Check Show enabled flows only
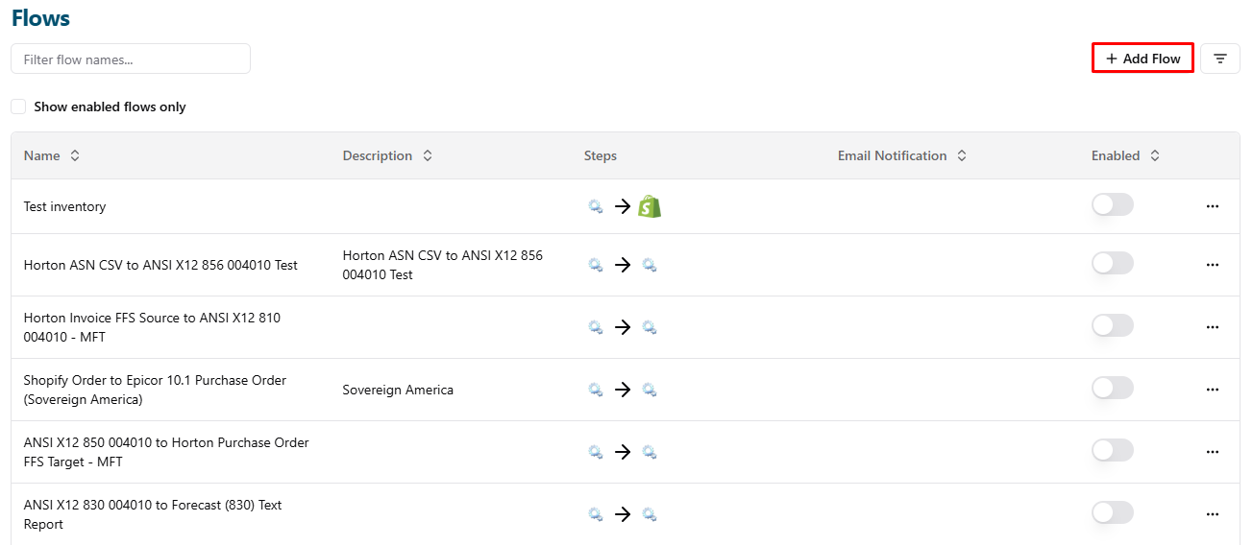1253x545 pixels. pos(18,107)
